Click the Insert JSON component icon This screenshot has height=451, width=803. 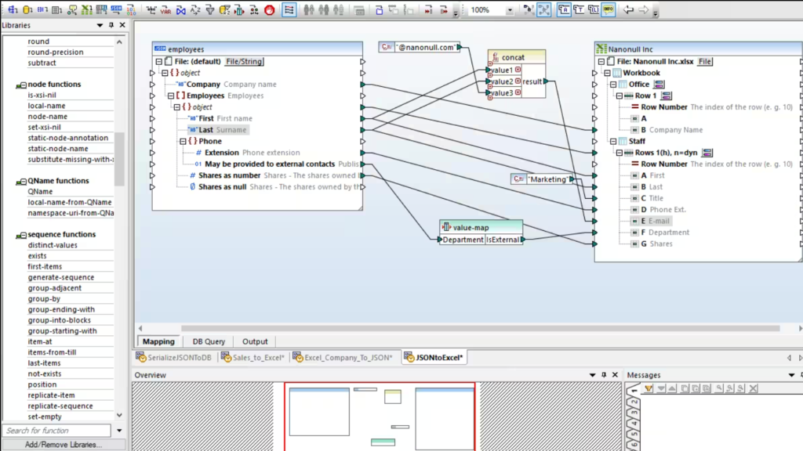(x=117, y=10)
